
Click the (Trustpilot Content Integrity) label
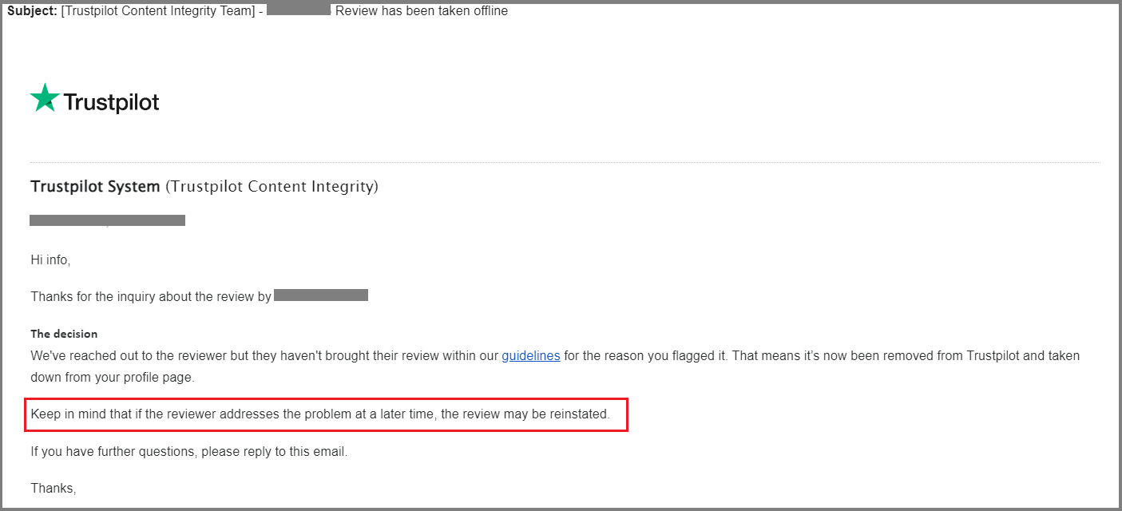click(x=272, y=187)
